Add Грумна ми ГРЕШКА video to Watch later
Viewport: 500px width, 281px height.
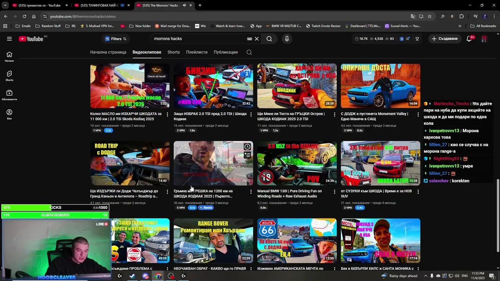[x=247, y=147]
